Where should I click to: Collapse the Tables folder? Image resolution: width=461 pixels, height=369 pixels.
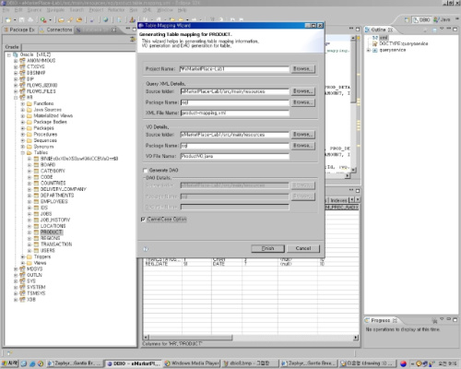[22, 152]
